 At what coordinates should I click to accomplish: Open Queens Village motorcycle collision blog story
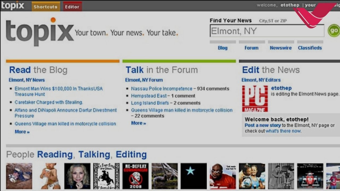click(65, 124)
